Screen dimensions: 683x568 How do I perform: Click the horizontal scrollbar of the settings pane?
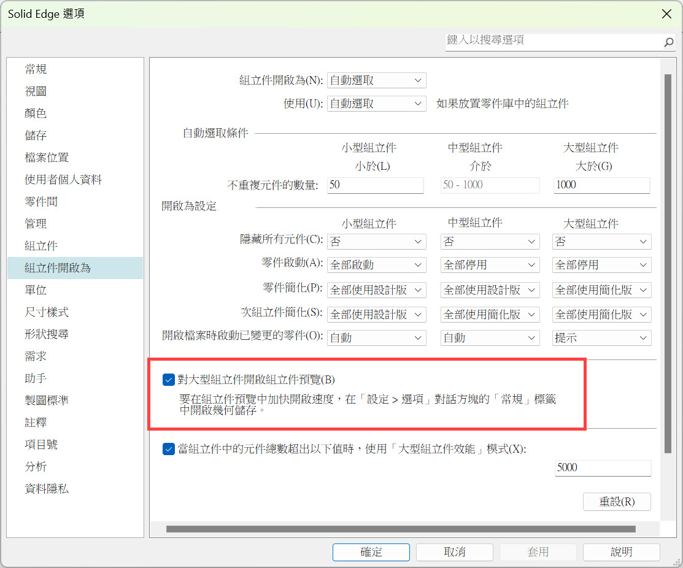click(x=401, y=529)
